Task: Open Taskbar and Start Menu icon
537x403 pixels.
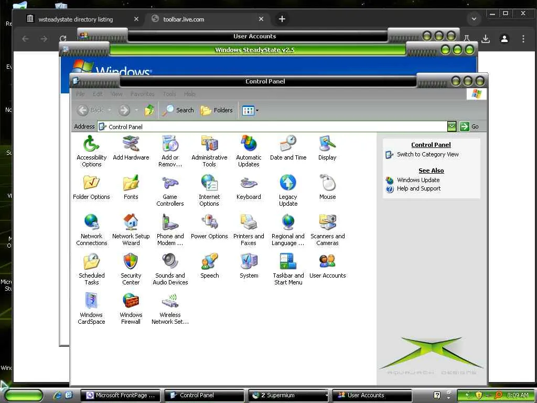Action: 288,269
